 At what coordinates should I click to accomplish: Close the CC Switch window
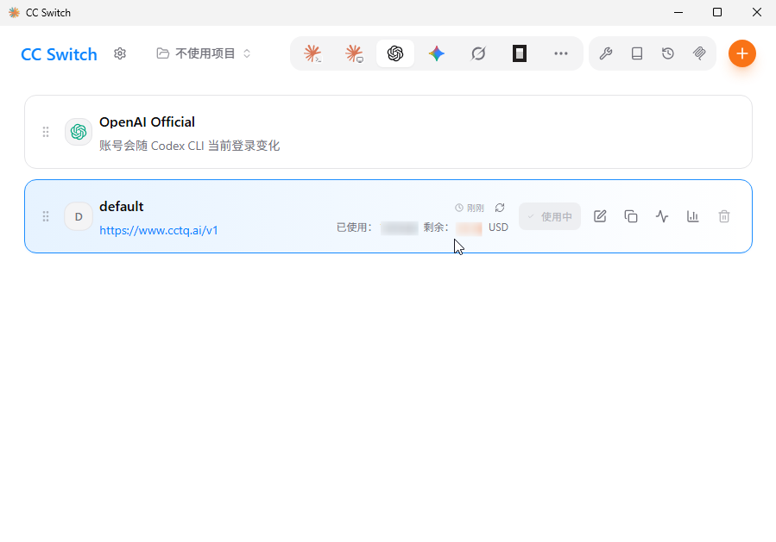757,12
